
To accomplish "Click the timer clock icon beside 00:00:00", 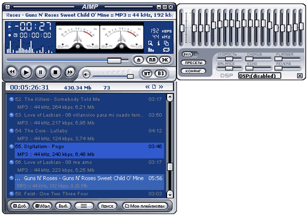I will pyautogui.click(x=15, y=35).
